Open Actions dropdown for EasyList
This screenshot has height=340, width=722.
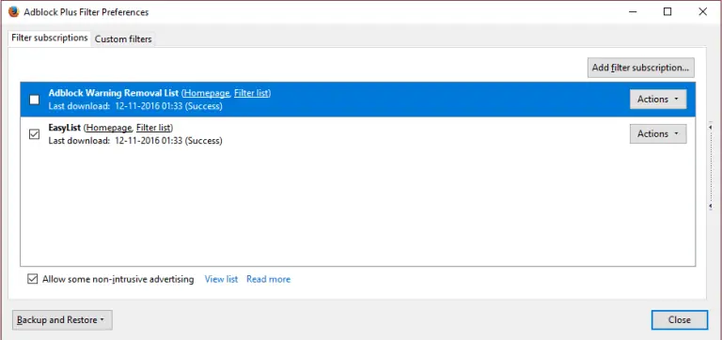658,134
